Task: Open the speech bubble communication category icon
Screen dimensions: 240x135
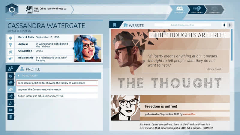Action: (x=10, y=110)
